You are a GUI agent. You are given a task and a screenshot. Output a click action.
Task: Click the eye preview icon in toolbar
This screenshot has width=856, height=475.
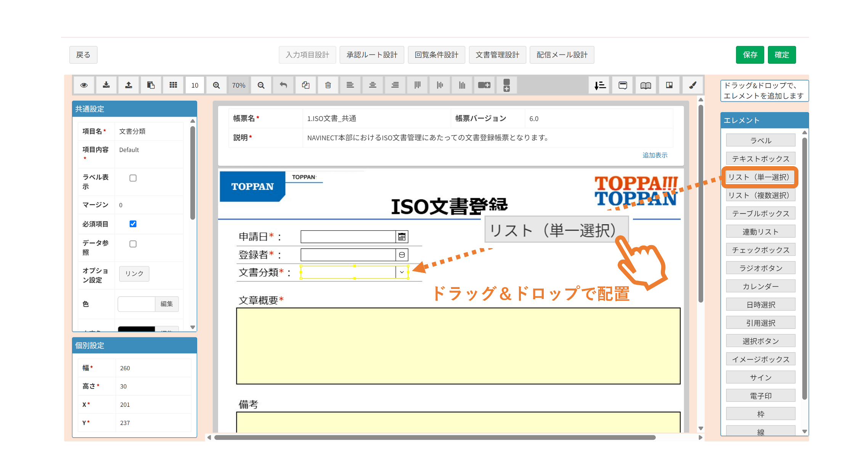coord(84,85)
